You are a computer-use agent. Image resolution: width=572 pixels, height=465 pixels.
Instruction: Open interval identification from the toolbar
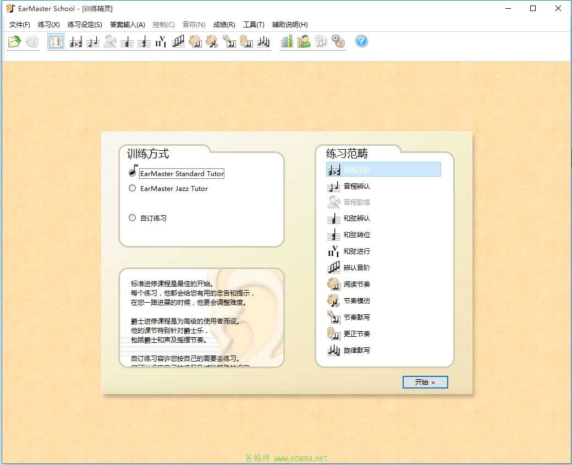pyautogui.click(x=92, y=42)
